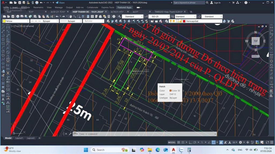
Task: Toggle the layer on/off lightbulb for Hemcapnhat
Action: pyautogui.click(x=171, y=21)
